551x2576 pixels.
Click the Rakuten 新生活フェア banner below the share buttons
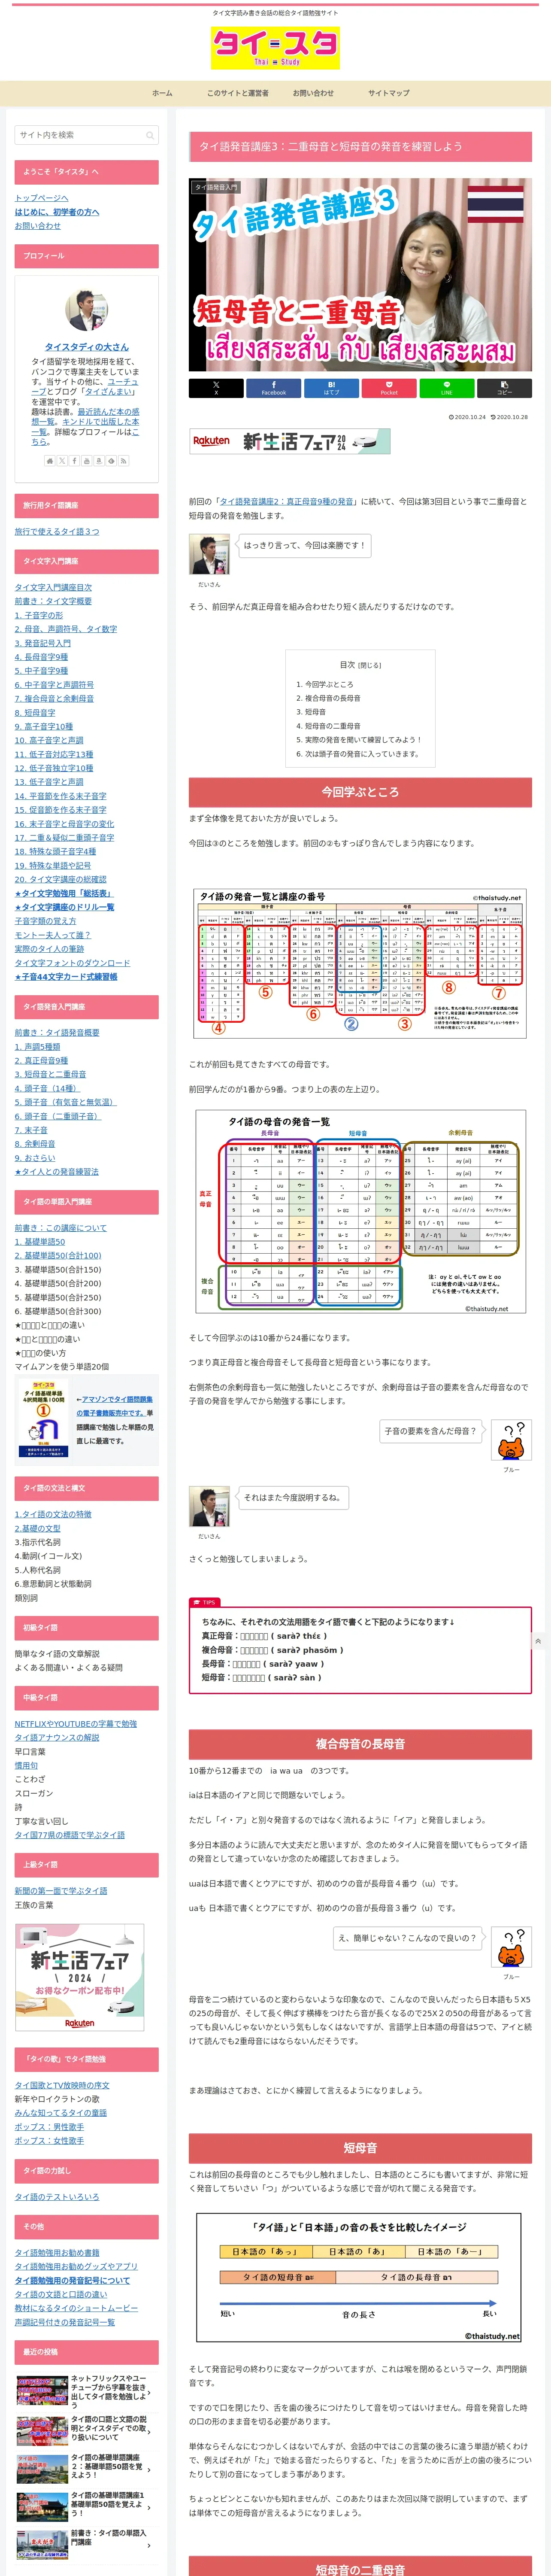290,441
